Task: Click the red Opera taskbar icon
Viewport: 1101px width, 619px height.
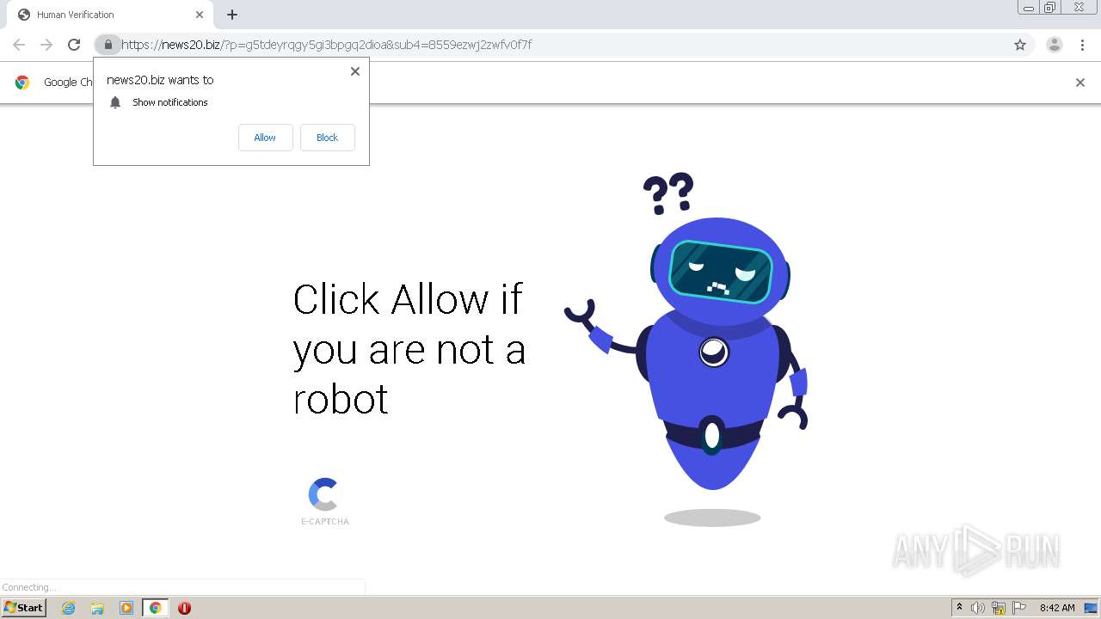Action: (x=184, y=608)
